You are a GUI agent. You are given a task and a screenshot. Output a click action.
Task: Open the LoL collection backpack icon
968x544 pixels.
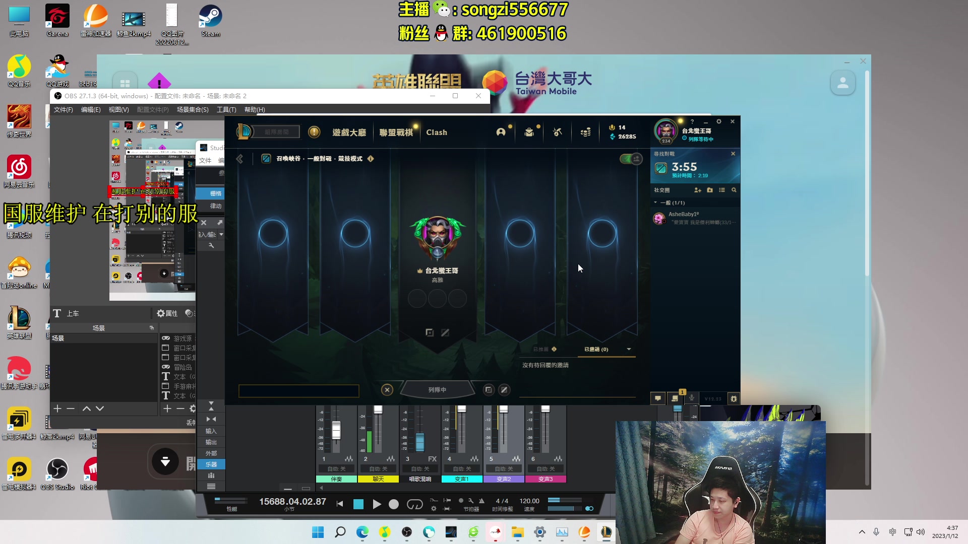tap(529, 132)
